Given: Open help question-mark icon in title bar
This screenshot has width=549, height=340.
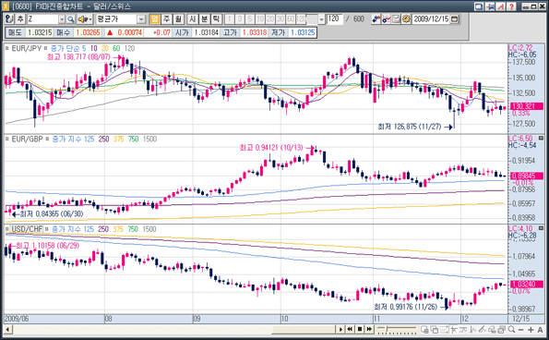Looking at the screenshot, I should click(511, 6).
